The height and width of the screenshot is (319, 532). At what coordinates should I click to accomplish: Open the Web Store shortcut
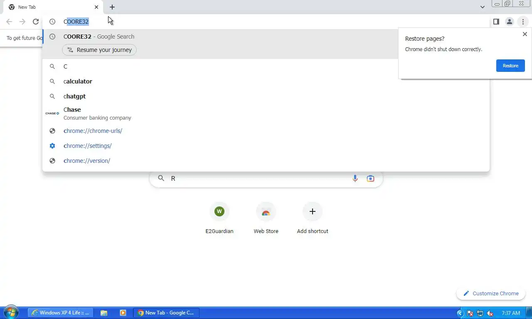click(x=266, y=219)
